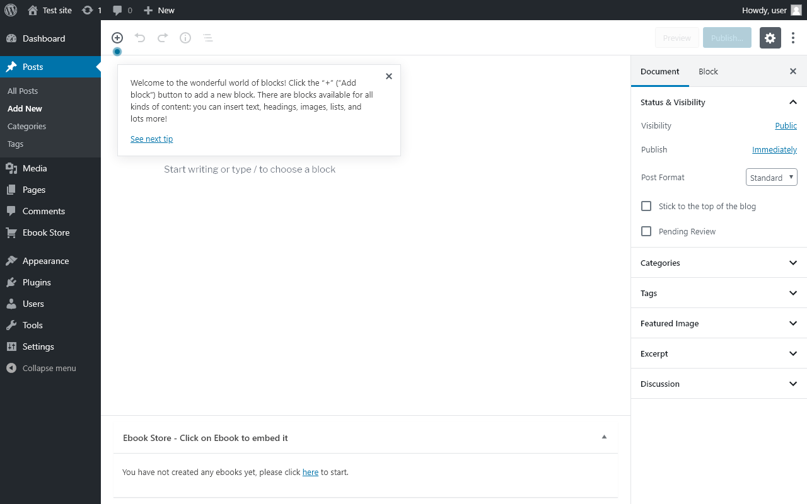
Task: Open the three-dot more options menu
Action: tap(793, 38)
